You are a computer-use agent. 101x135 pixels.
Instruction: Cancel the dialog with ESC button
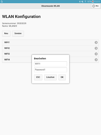pos(38,77)
